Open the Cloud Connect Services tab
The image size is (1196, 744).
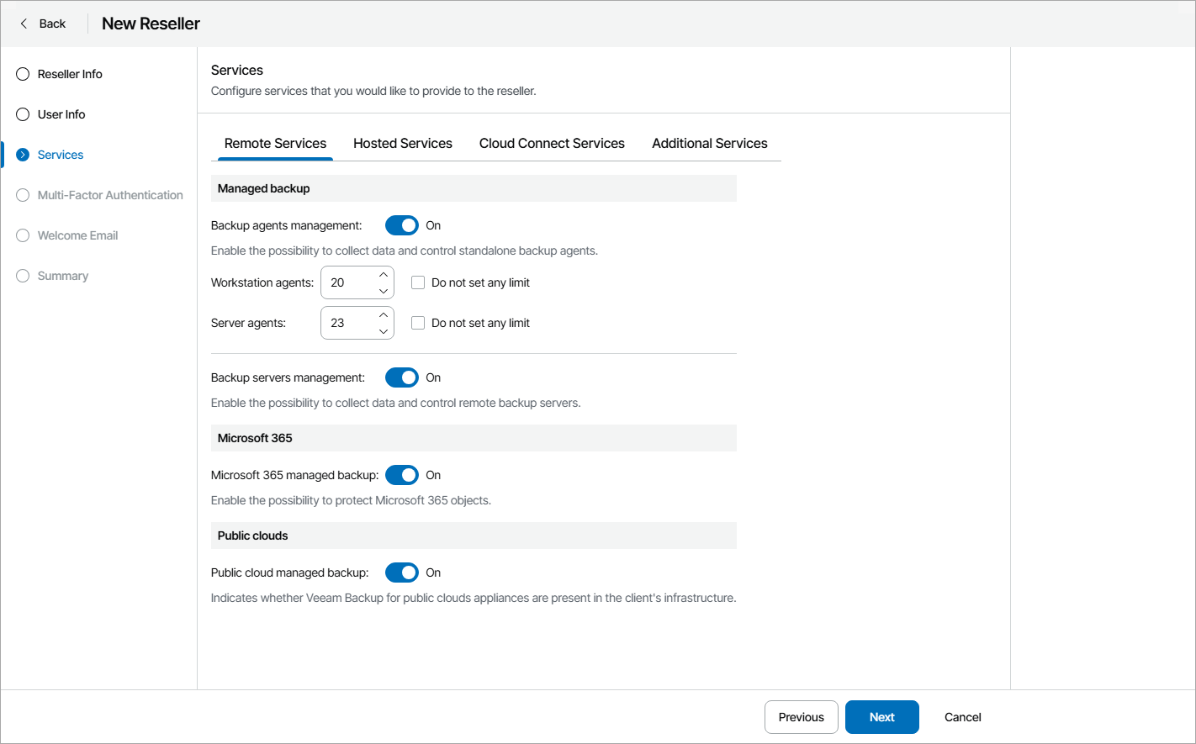click(552, 143)
